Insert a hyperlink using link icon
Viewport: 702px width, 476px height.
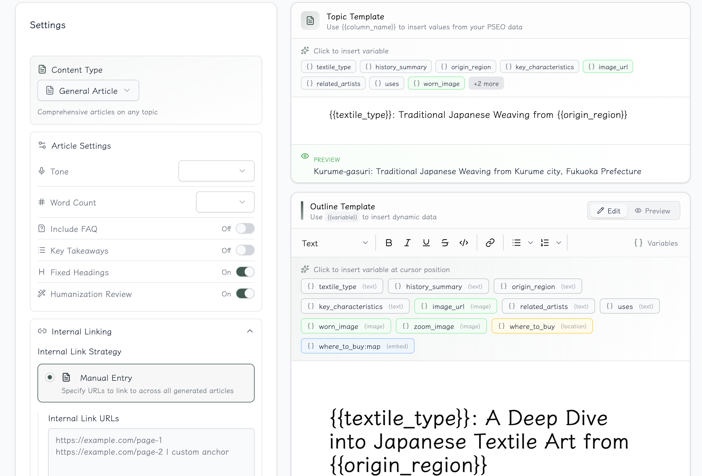point(490,243)
